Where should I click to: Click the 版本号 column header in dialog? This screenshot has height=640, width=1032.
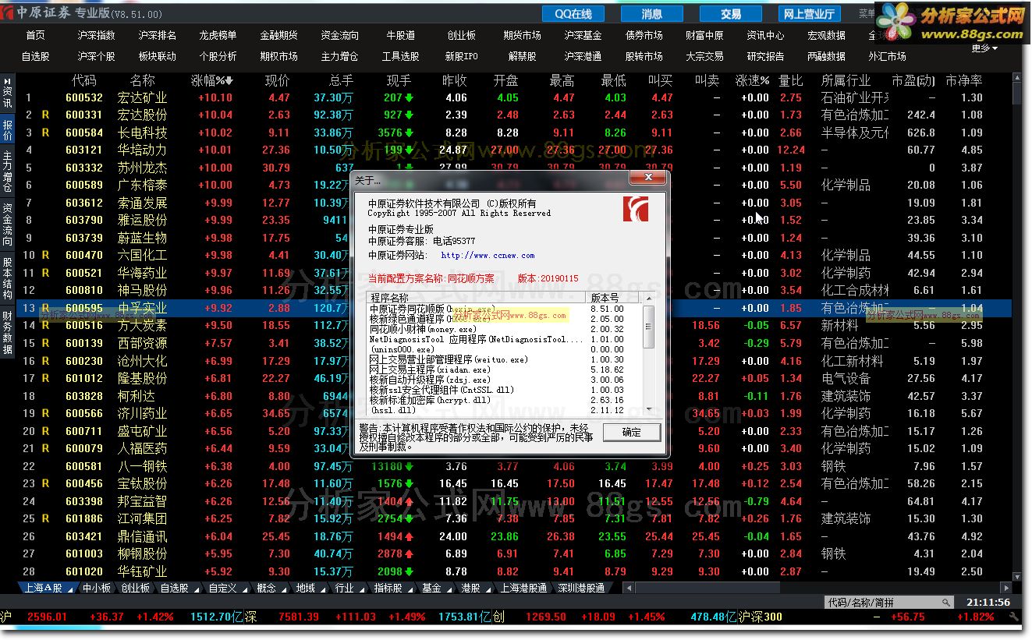(x=612, y=298)
